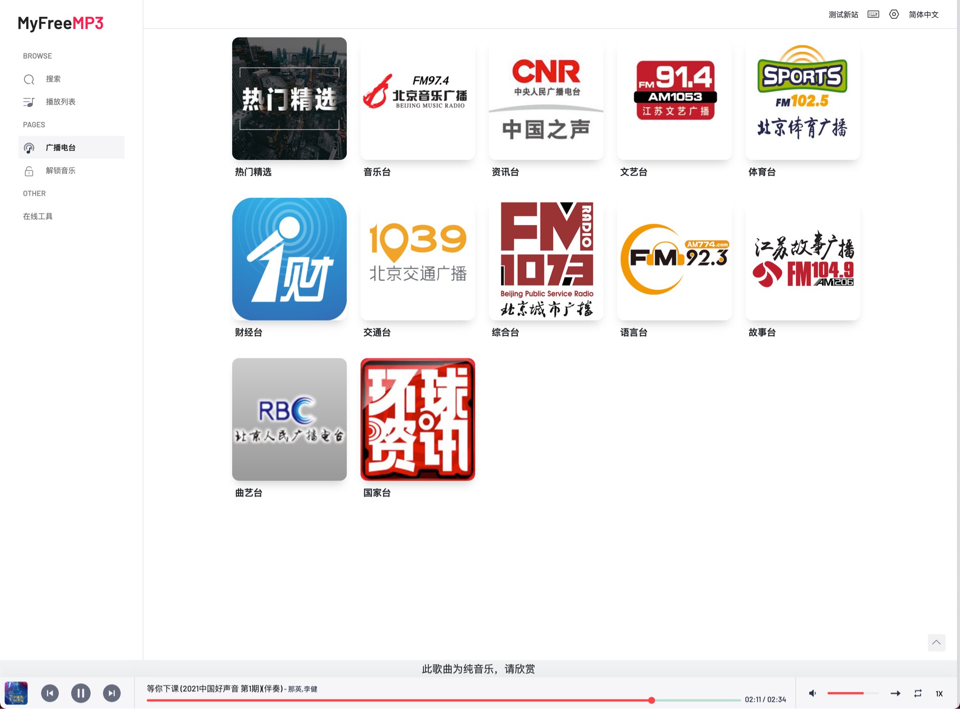Select 广播电台 in the sidebar

click(71, 148)
